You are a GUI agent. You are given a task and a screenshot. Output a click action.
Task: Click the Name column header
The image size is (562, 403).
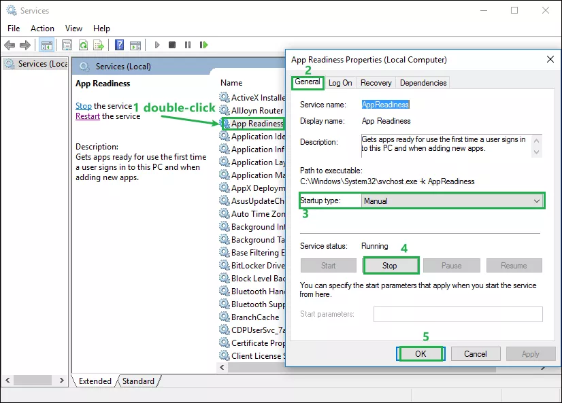[x=231, y=83]
